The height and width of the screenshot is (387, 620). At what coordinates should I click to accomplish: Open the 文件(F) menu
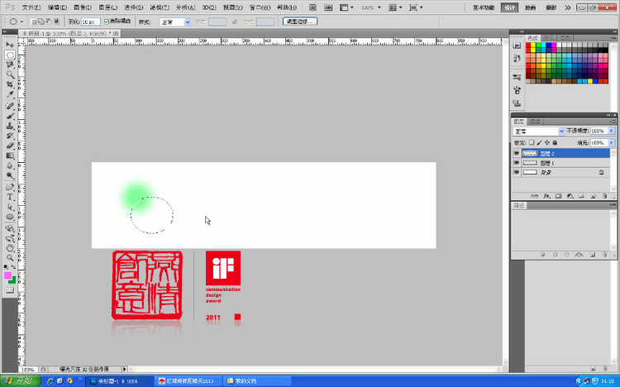(31, 7)
